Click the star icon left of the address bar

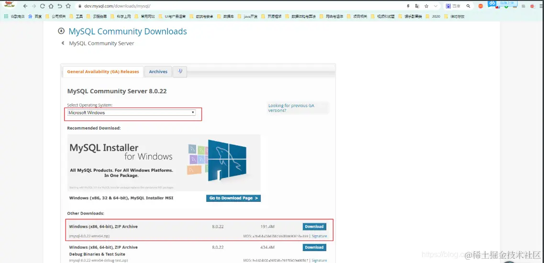tap(68, 6)
